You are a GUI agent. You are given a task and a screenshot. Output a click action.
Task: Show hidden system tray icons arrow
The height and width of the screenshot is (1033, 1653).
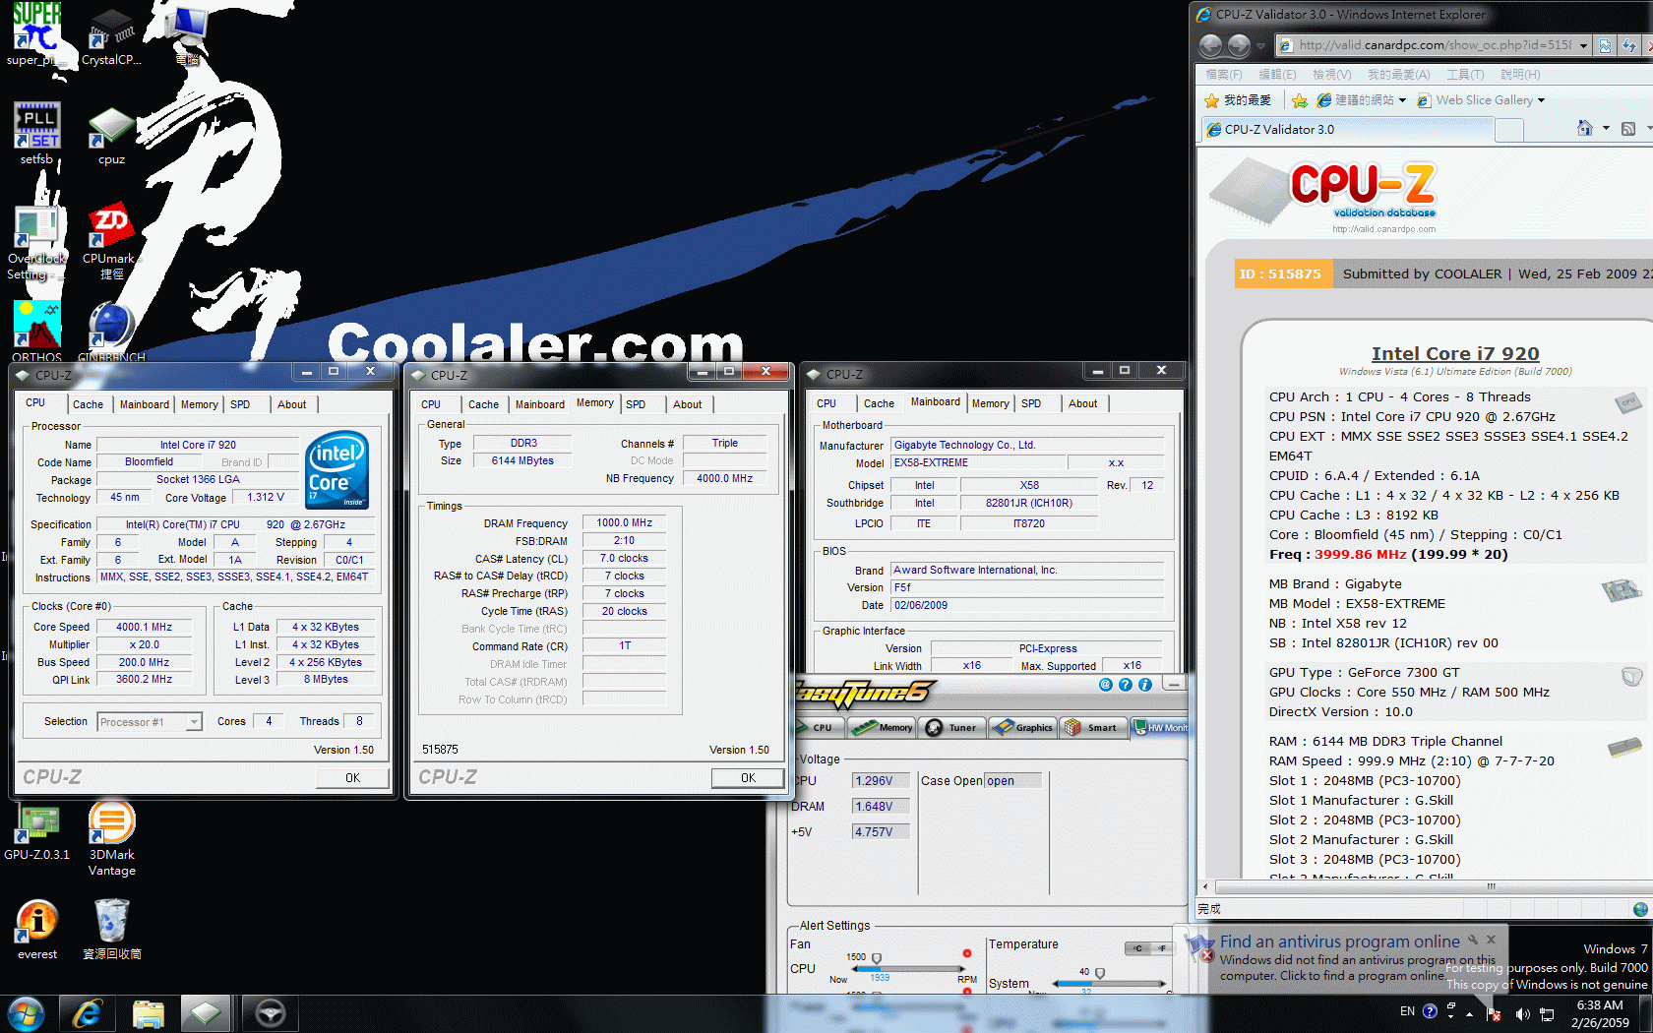[x=1470, y=1013]
